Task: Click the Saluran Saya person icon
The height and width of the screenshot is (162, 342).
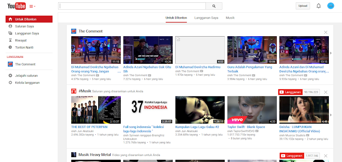Action: [x=10, y=26]
